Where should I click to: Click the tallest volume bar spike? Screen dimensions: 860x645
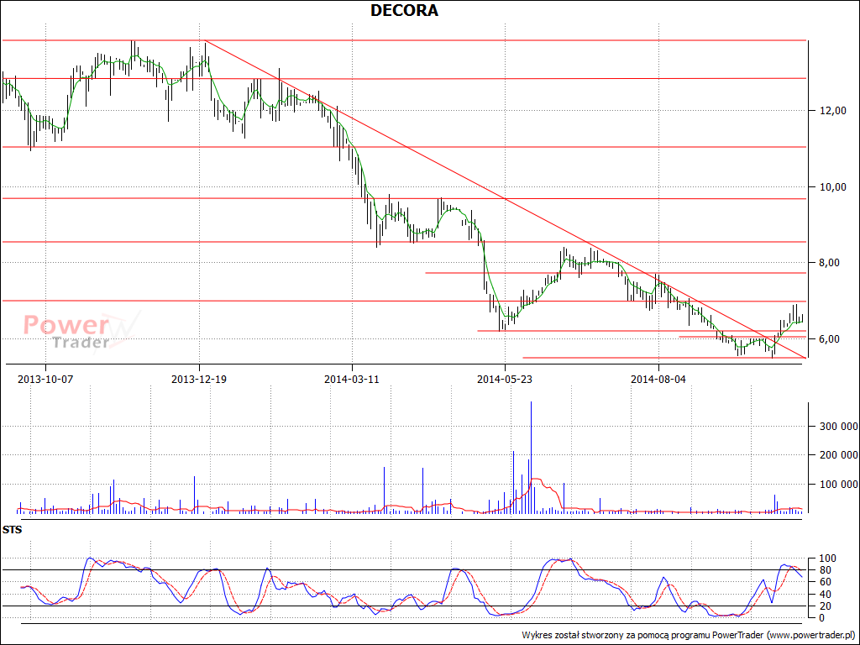coord(531,458)
